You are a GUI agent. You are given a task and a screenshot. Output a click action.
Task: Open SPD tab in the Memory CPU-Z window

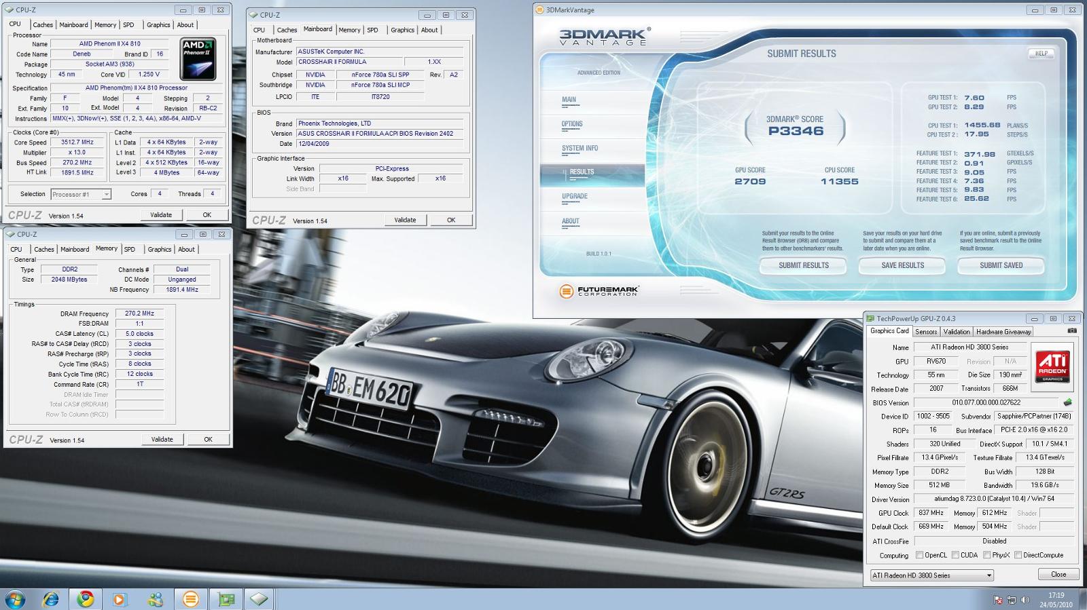[x=130, y=250]
